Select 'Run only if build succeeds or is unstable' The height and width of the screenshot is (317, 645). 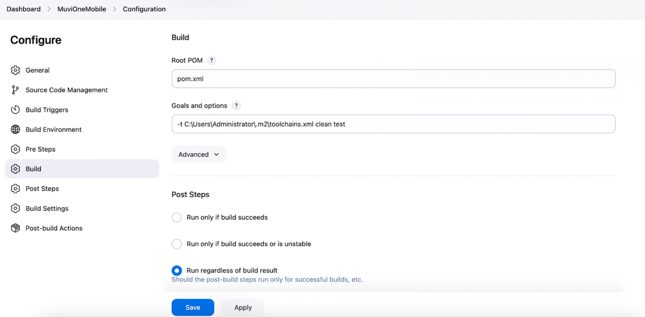(x=176, y=244)
